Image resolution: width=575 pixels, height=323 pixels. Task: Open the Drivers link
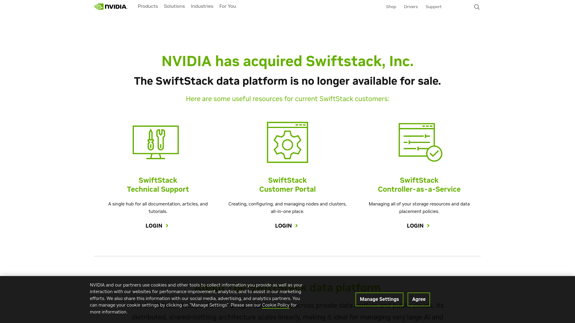point(411,7)
